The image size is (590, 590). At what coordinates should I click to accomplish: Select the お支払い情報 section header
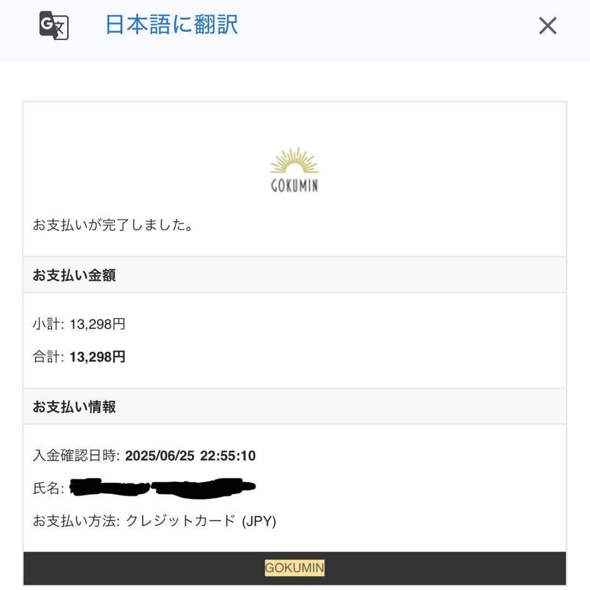74,407
